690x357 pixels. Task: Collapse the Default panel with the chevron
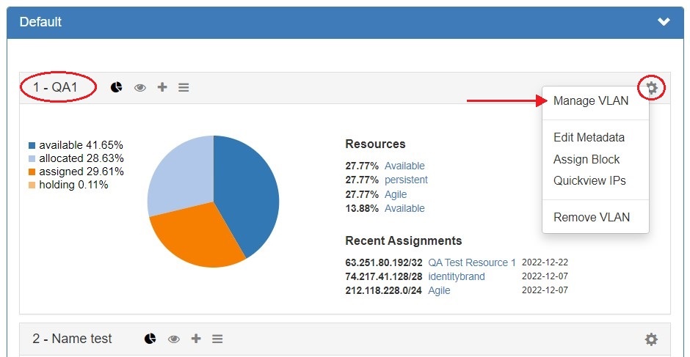[x=664, y=22]
